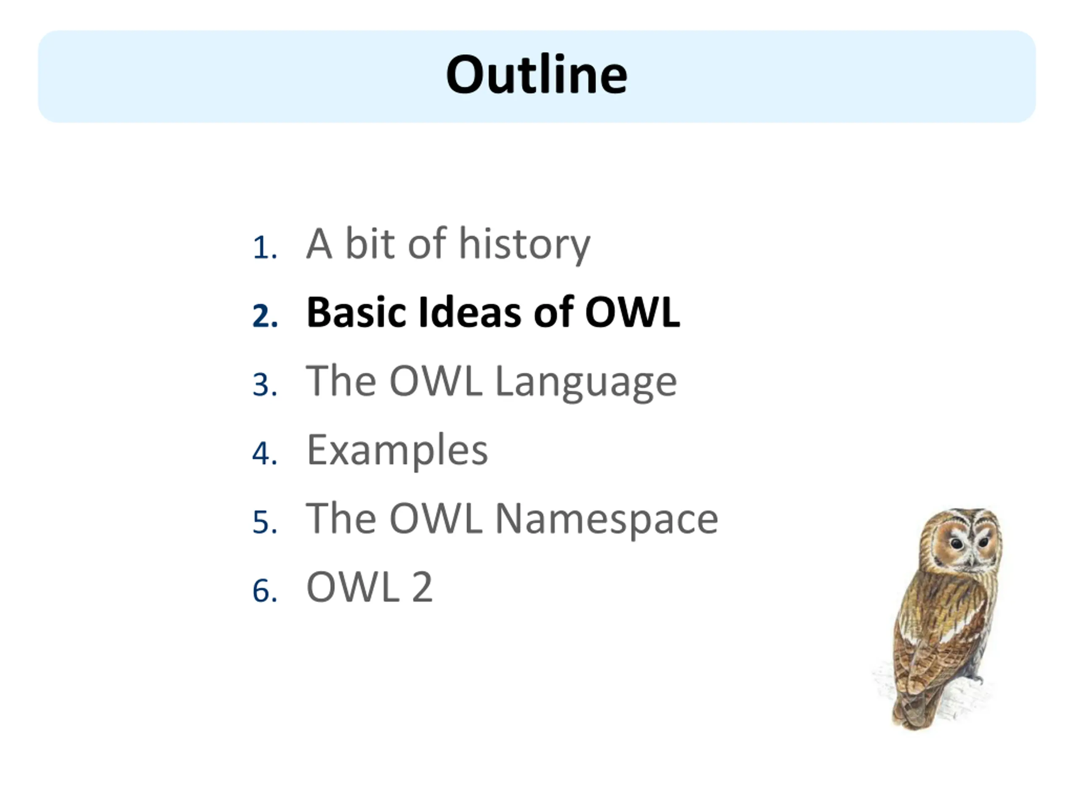Click the word "history" in item one
Viewport: 1074px width, 805px height.
click(x=524, y=244)
